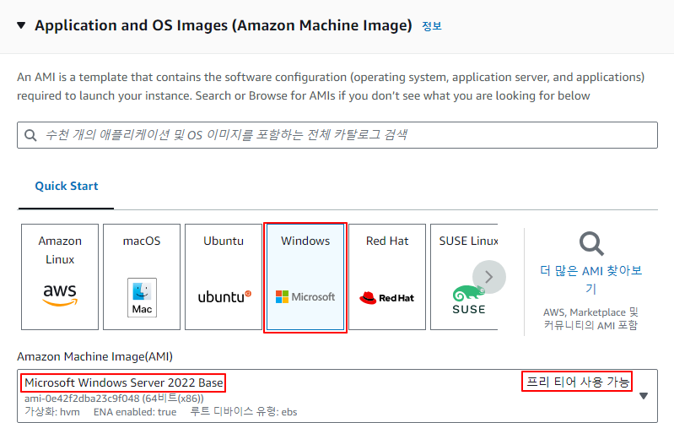674x423 pixels.
Task: Collapse the Application and OS Images section
Action: coord(21,25)
